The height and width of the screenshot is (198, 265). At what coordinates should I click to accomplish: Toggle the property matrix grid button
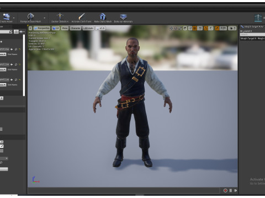[16, 32]
